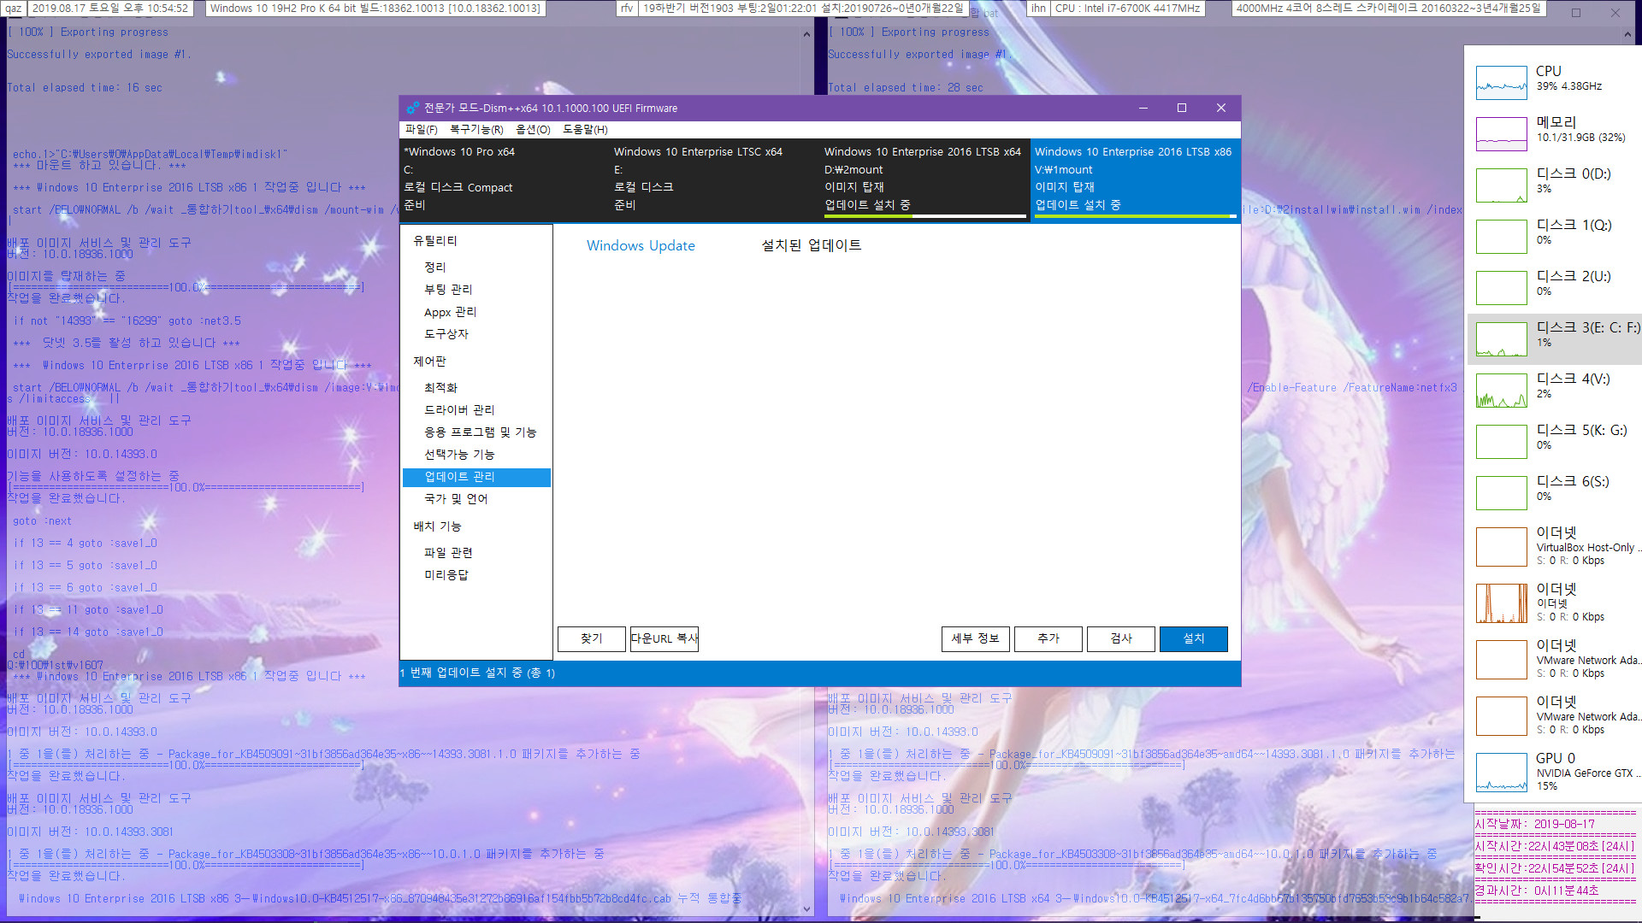1642x923 pixels.
Task: Open the 옵션(O) menu
Action: point(533,129)
